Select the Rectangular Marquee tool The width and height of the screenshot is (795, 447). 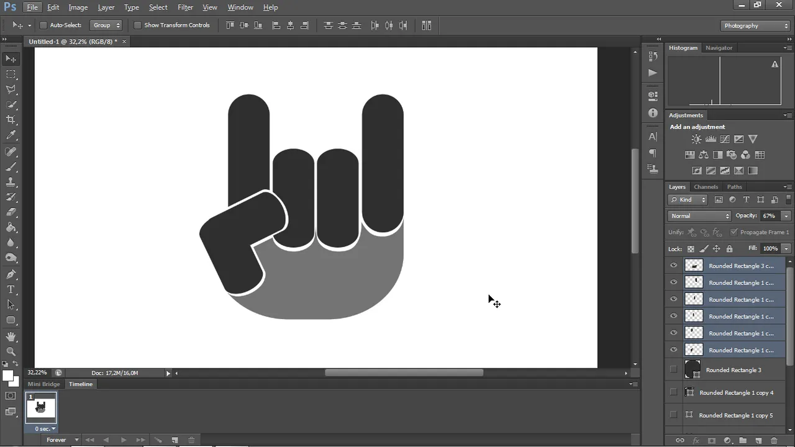coord(11,74)
